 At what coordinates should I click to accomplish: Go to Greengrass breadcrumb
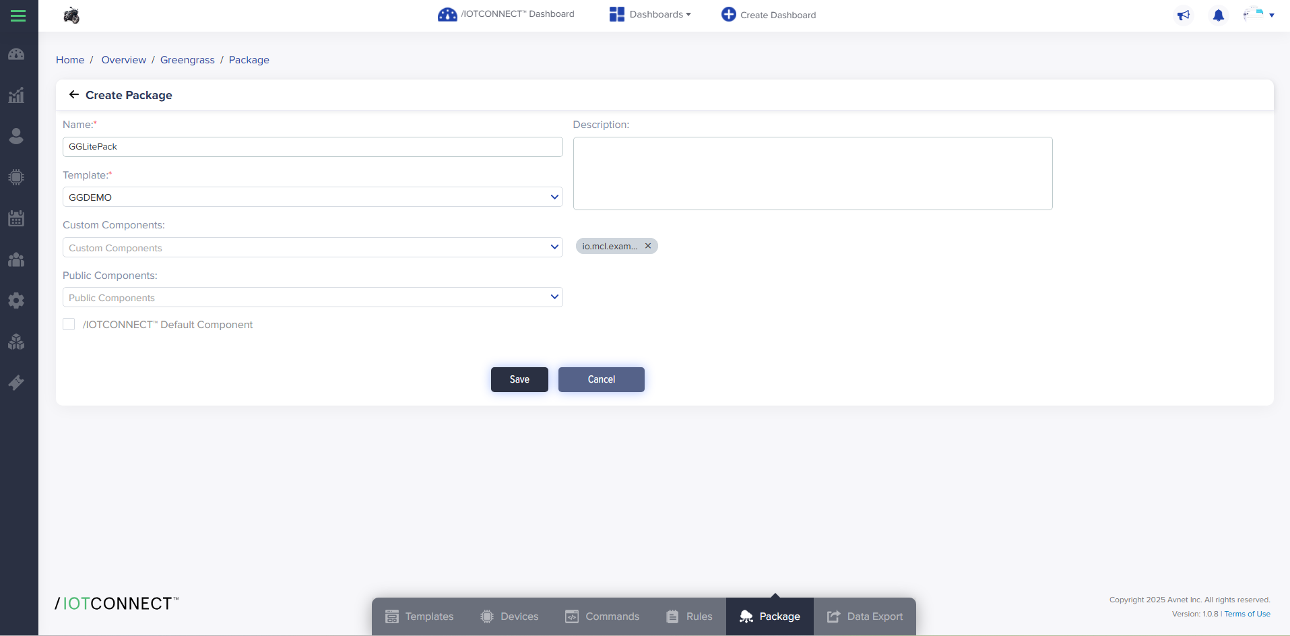tap(187, 60)
